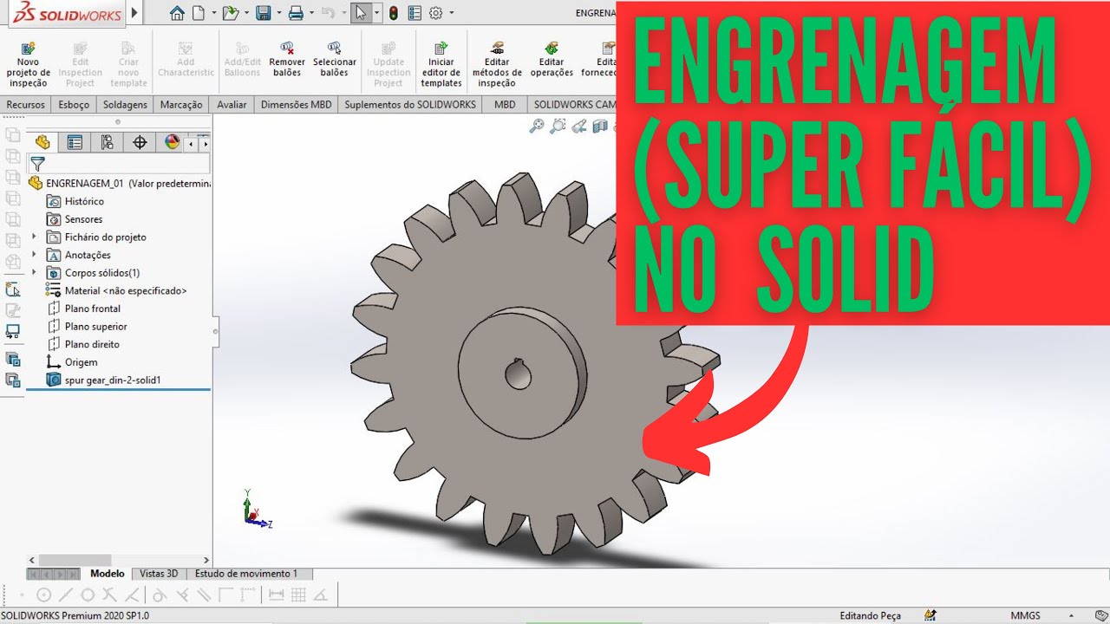Switch to the Soldagens tab
Viewport: 1110px width, 624px height.
(125, 105)
